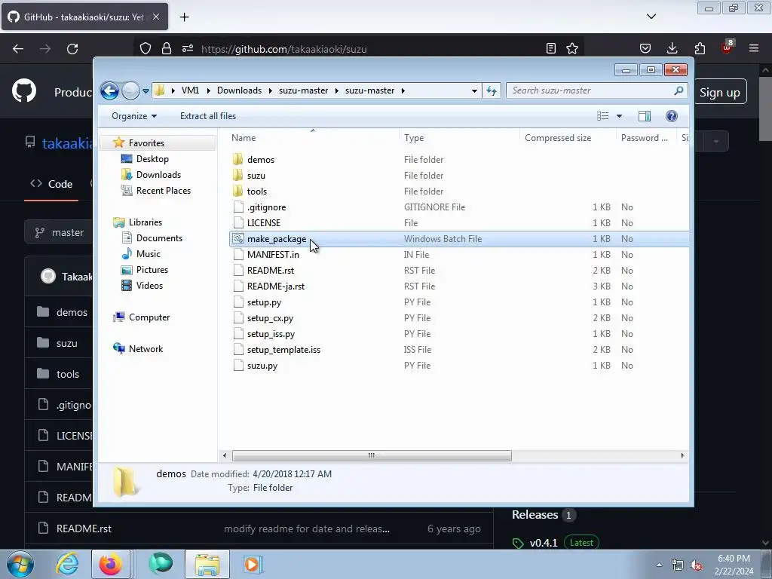Select the make_package batch file
The height and width of the screenshot is (579, 772).
[x=276, y=239]
